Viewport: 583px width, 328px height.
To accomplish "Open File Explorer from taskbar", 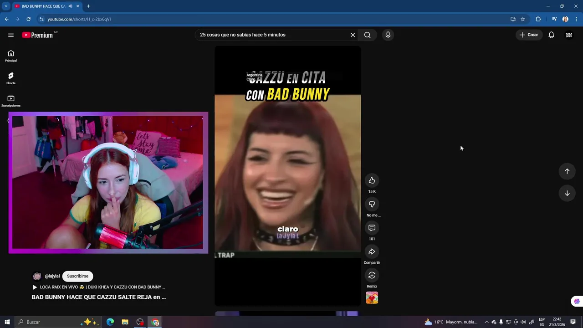I will point(125,322).
